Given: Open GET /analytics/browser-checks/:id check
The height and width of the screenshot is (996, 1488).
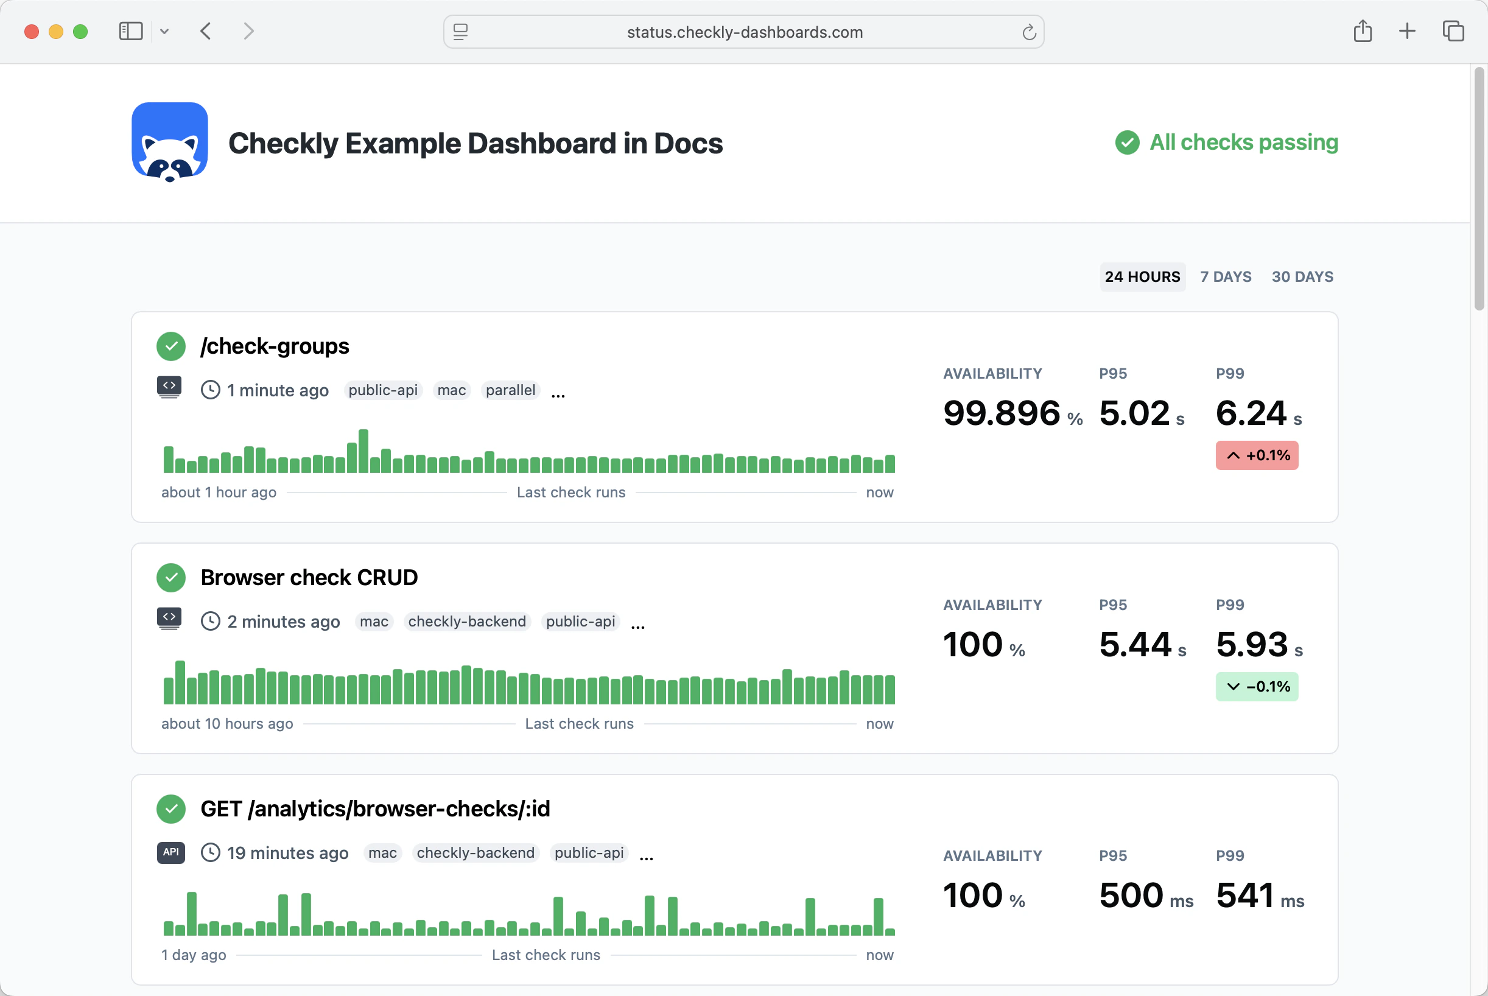Looking at the screenshot, I should [x=374, y=808].
